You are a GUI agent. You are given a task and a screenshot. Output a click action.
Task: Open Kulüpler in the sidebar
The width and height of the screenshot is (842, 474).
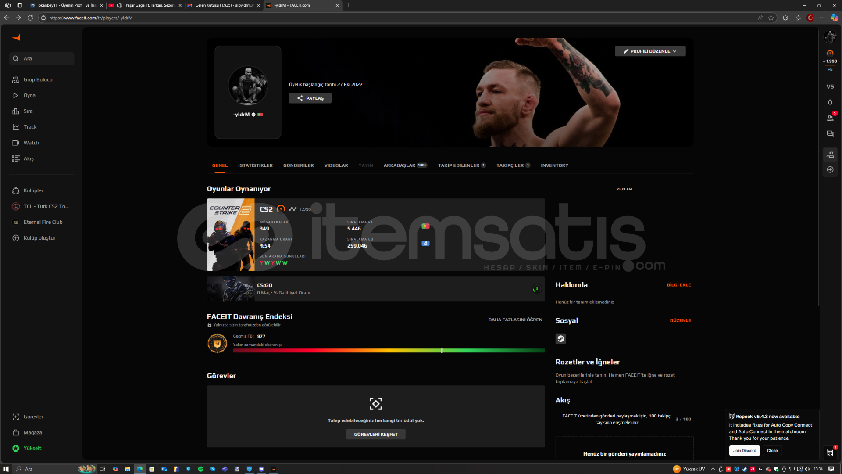click(x=33, y=190)
